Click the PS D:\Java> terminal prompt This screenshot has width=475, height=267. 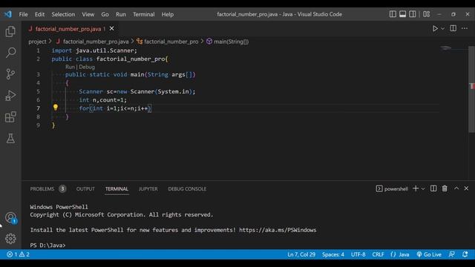[x=47, y=245]
